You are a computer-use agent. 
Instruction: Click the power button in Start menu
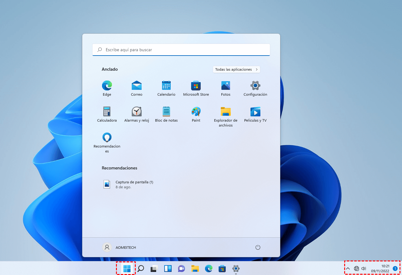click(x=258, y=248)
